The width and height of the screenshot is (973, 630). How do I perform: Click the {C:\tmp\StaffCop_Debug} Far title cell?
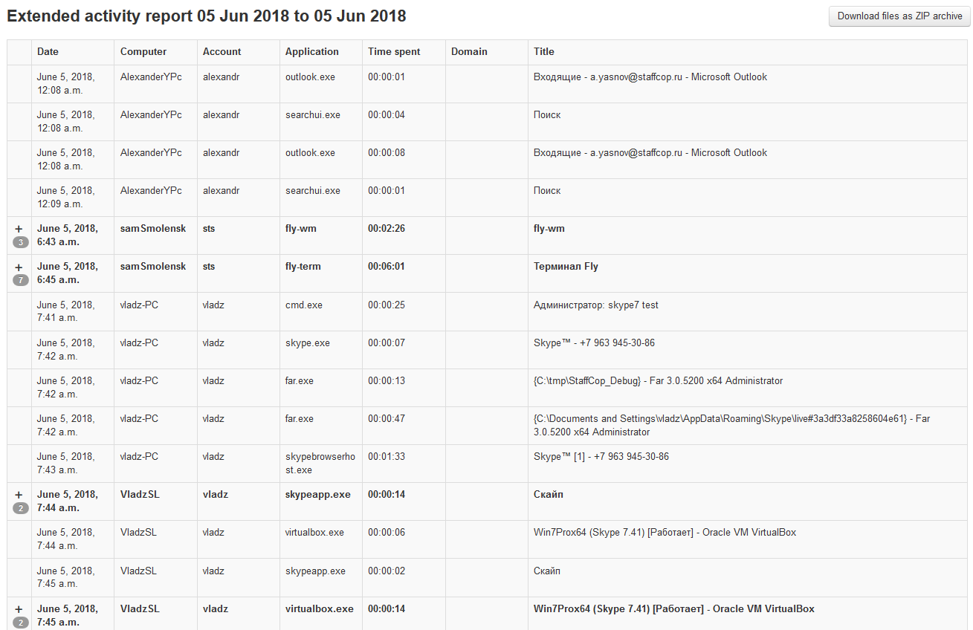(658, 381)
